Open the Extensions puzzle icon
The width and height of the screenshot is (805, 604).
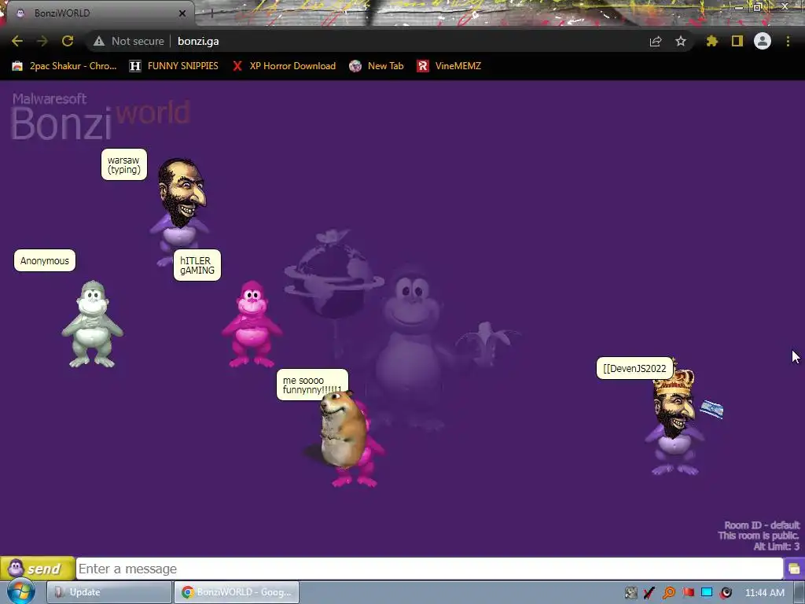tap(712, 41)
